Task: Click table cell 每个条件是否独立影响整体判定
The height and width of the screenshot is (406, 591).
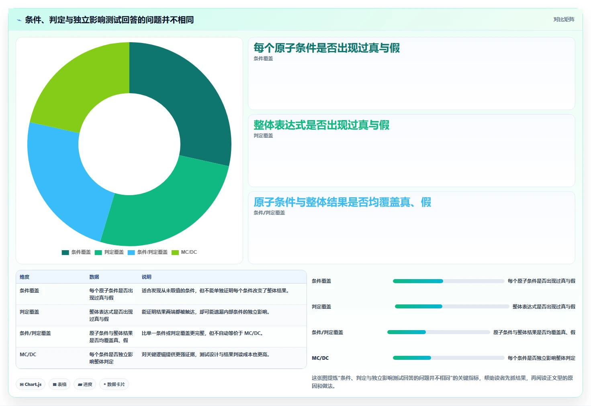Action: 111,358
